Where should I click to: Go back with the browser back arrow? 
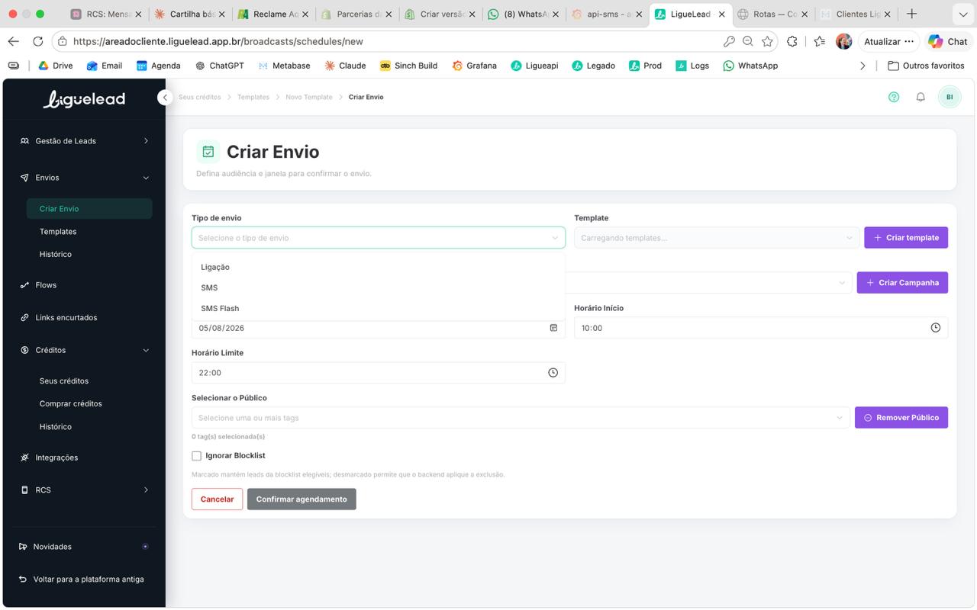tap(13, 41)
